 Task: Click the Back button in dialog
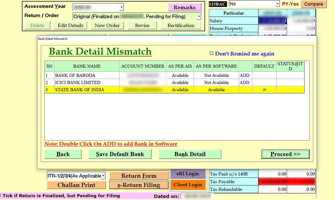click(x=63, y=154)
